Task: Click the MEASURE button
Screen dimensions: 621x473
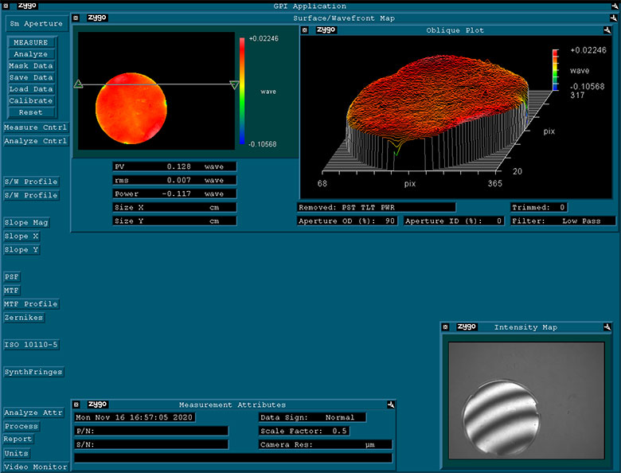Action: click(31, 42)
